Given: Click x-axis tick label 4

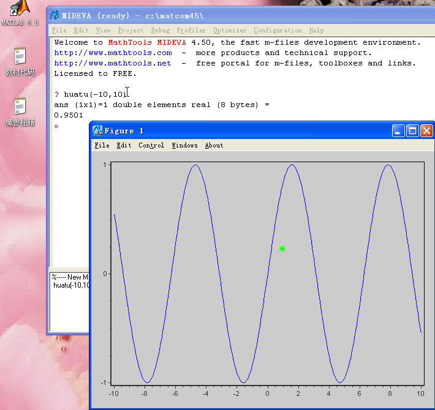Looking at the screenshot, I should point(328,393).
